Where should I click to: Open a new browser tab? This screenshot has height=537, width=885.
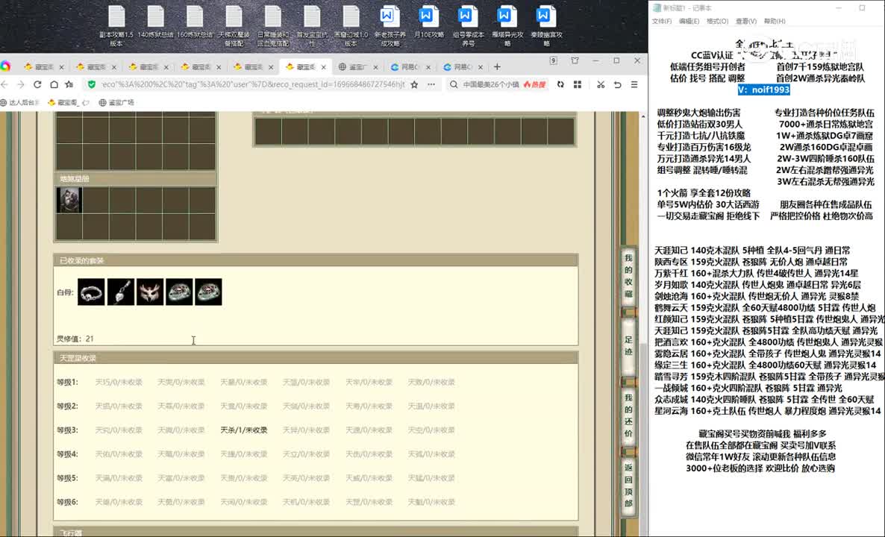(497, 66)
